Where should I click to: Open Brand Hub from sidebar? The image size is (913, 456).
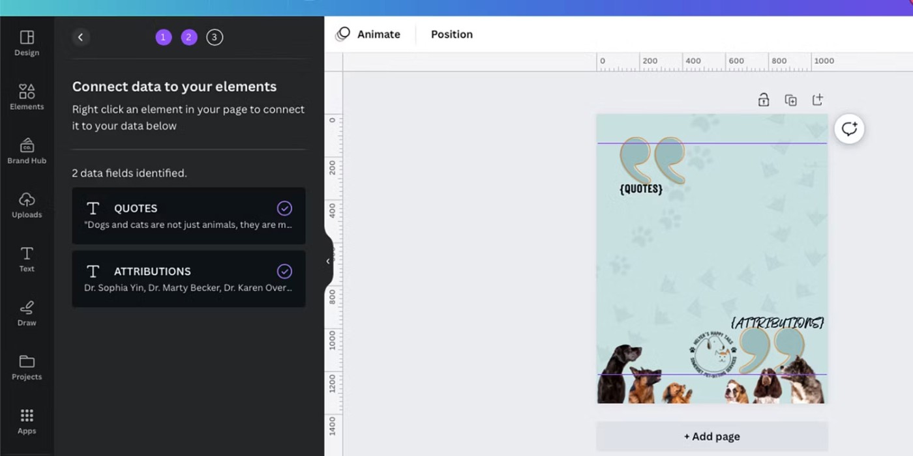pos(27,151)
